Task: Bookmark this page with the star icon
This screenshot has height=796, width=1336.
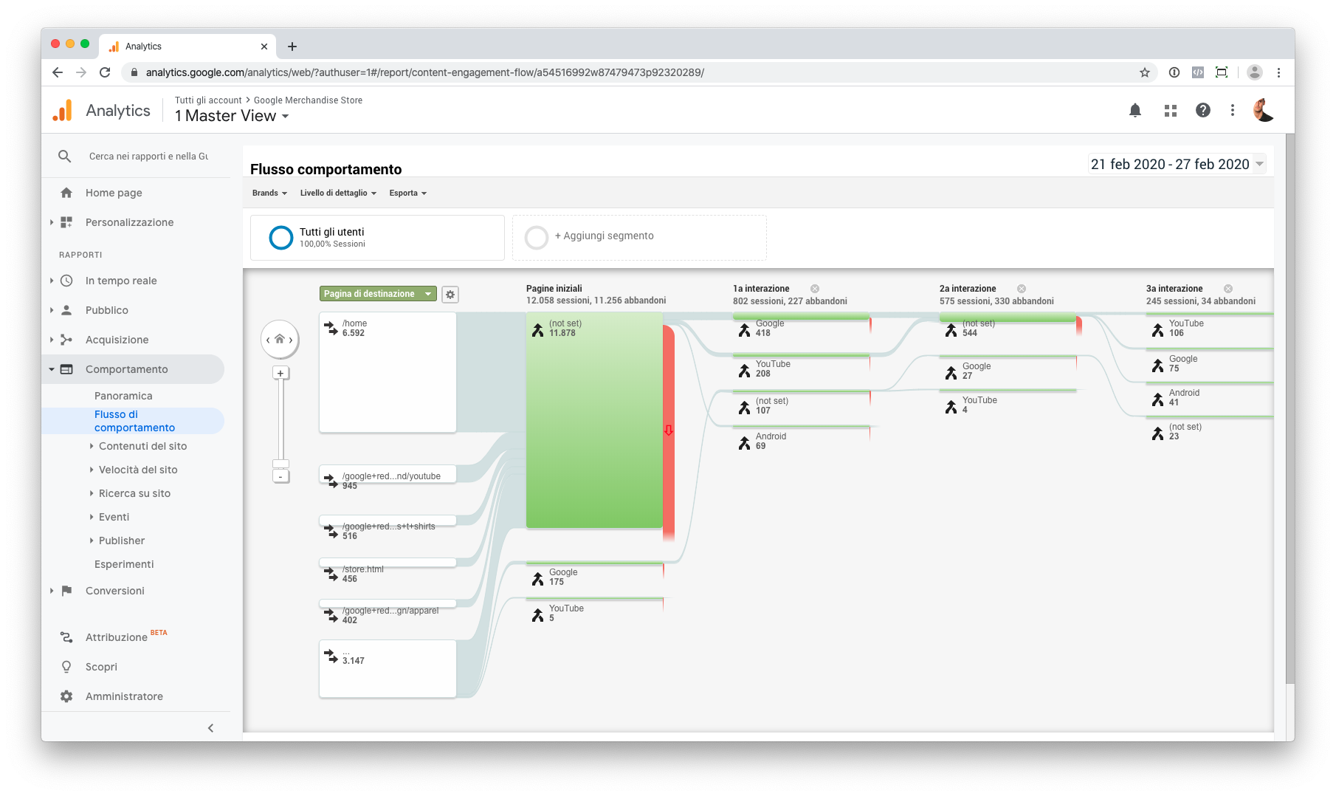Action: coord(1145,72)
